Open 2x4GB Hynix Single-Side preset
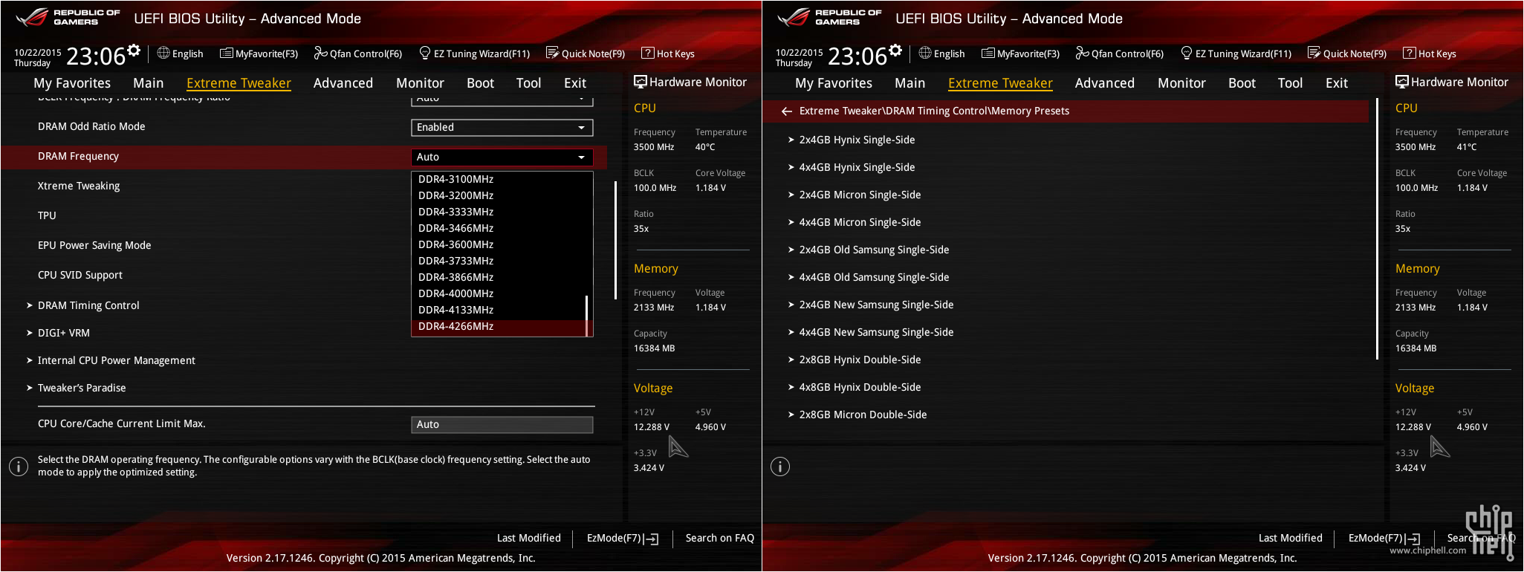1524x572 pixels. click(x=857, y=140)
